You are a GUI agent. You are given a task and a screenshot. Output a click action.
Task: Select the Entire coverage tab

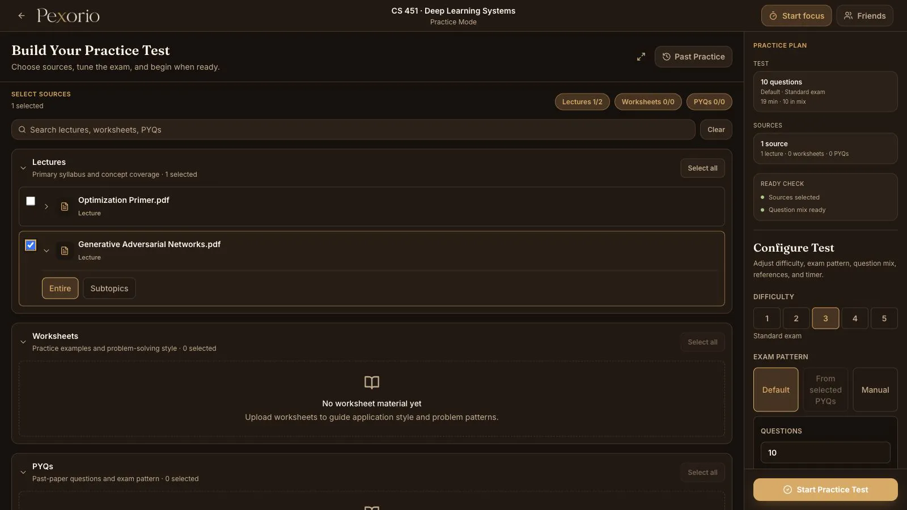tap(60, 288)
